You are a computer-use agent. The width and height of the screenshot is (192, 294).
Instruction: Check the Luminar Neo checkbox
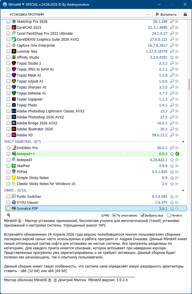tap(8, 52)
